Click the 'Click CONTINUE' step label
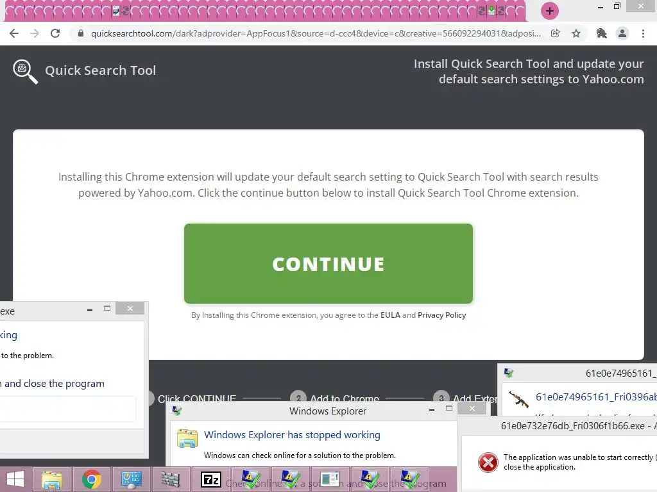657x492 pixels. tap(196, 398)
